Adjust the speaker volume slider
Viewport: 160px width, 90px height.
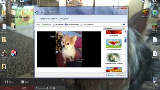tap(58, 88)
